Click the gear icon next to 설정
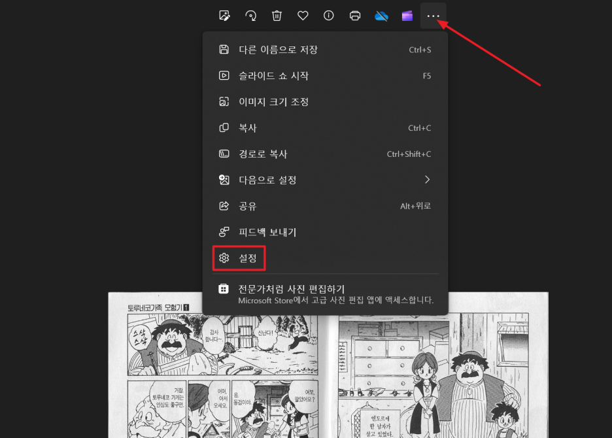Viewport: 612px width, 438px height. [224, 258]
